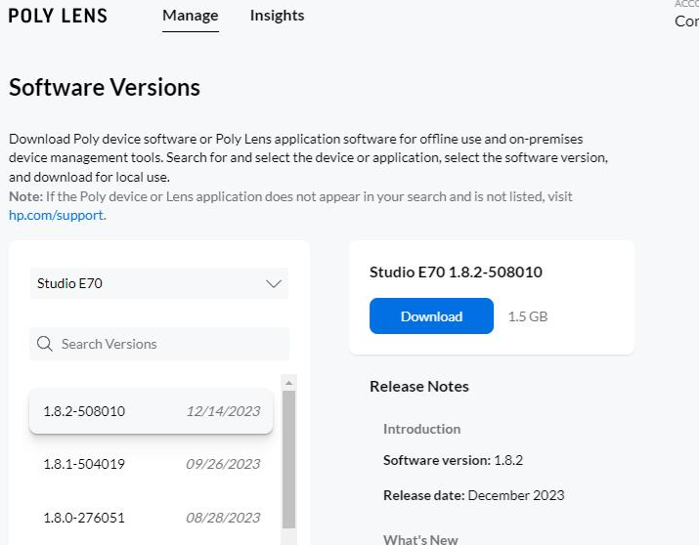The image size is (699, 545).
Task: Click the 09/26/2023 release date entry
Action: pos(223,464)
